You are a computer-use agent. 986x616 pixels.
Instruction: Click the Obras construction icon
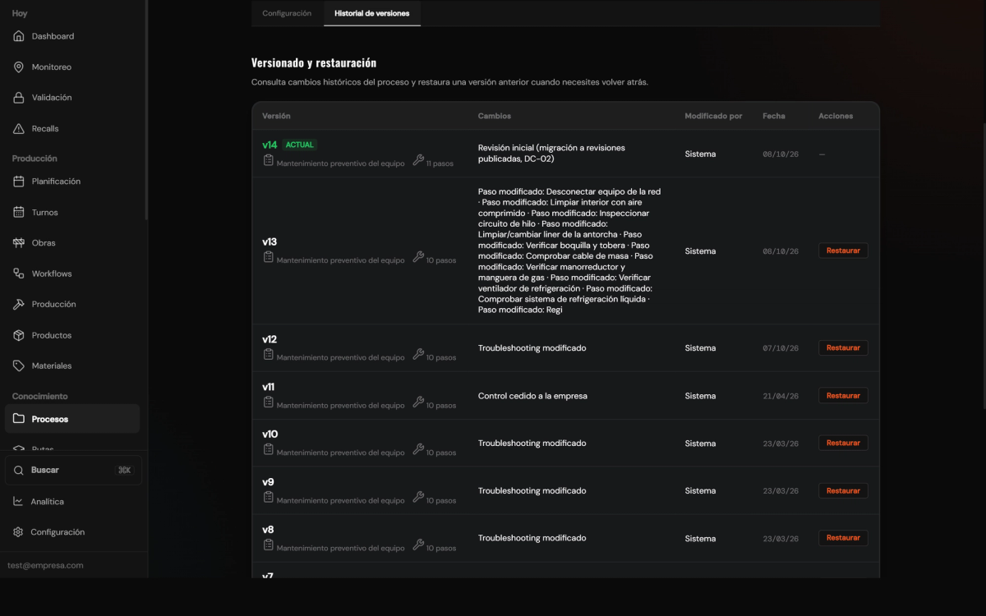click(x=19, y=243)
